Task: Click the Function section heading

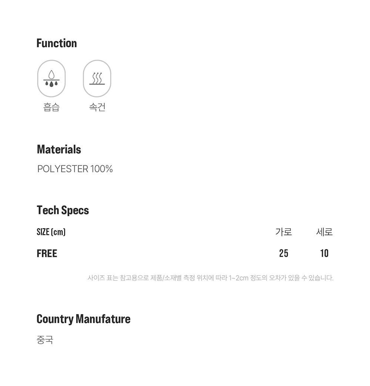Action: [57, 43]
